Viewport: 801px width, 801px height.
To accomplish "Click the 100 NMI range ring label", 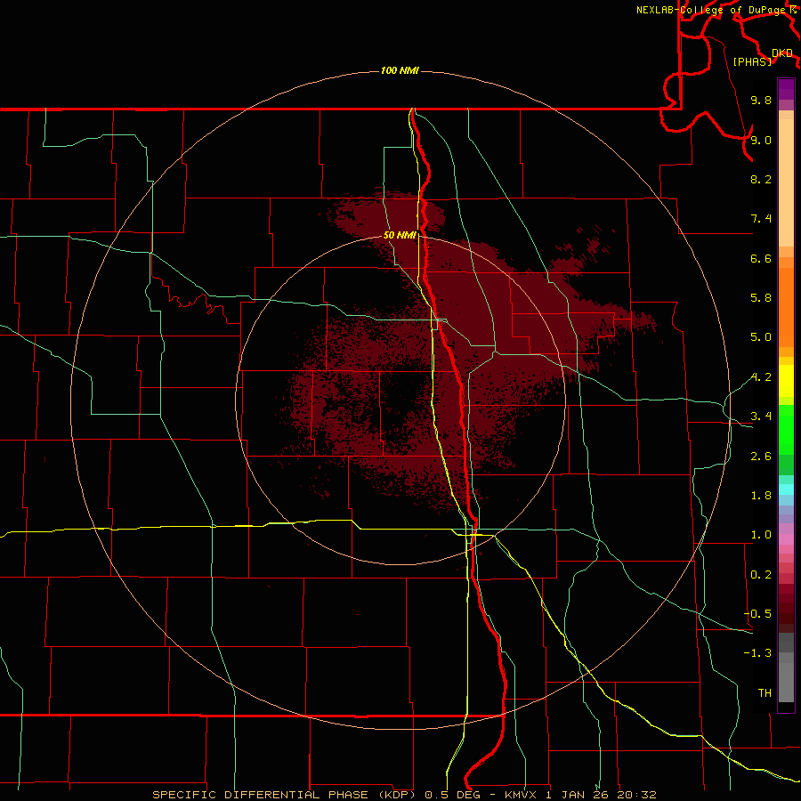I will 400,70.
